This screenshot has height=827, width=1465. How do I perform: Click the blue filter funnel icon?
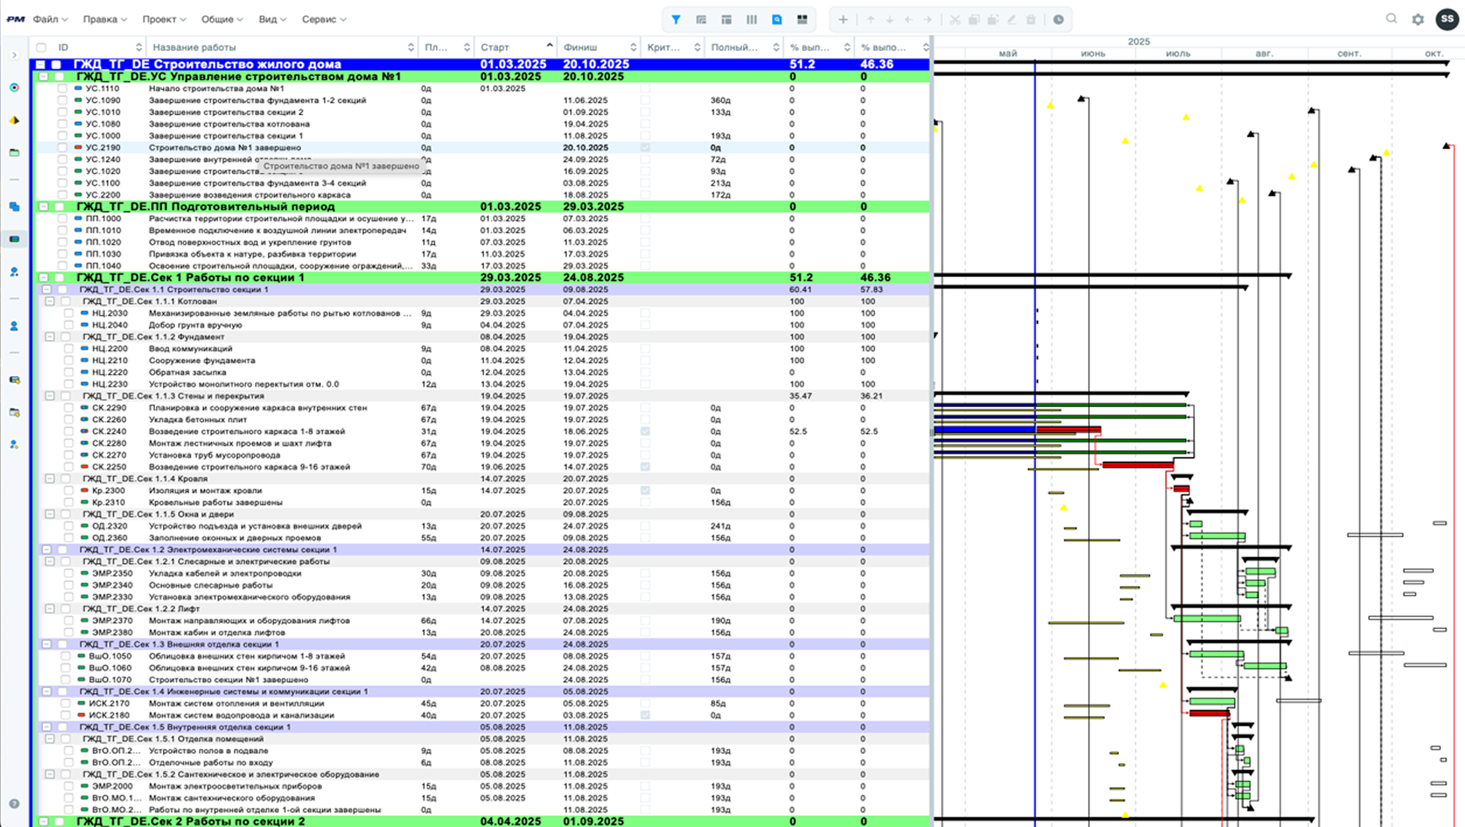(x=675, y=20)
